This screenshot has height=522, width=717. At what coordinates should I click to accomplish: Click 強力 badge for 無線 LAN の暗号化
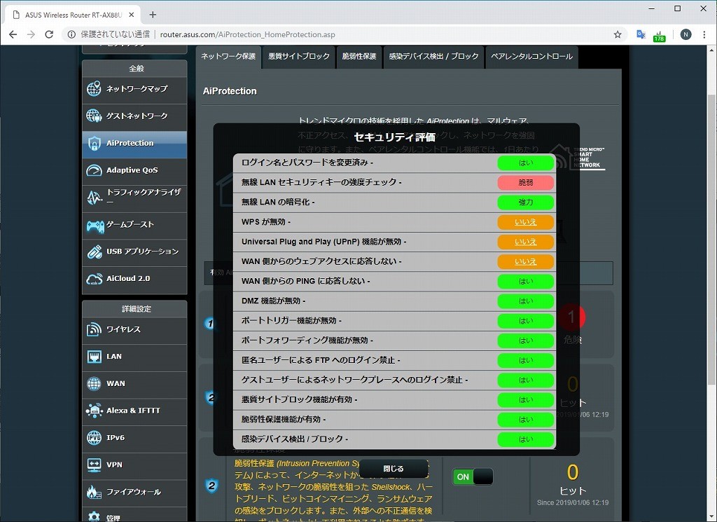click(525, 202)
